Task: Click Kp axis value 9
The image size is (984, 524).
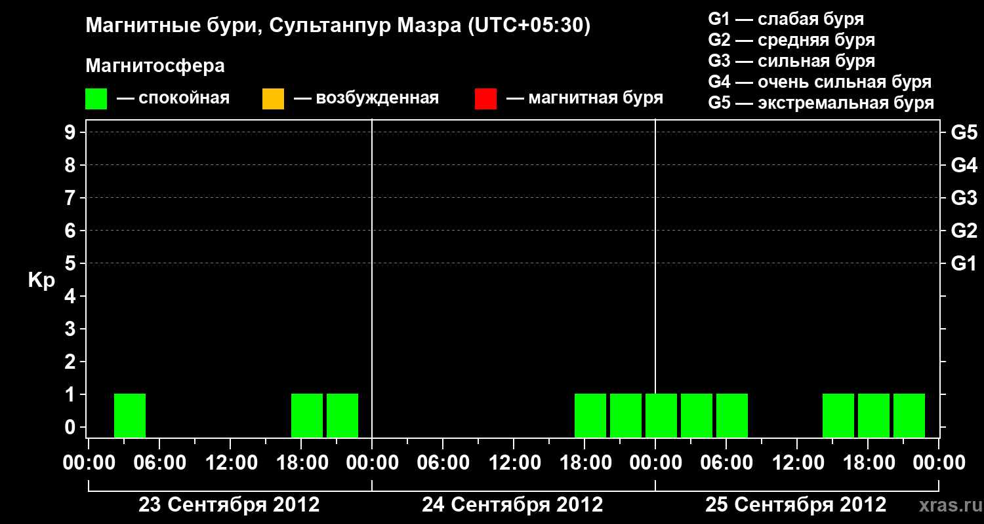Action: pyautogui.click(x=70, y=132)
